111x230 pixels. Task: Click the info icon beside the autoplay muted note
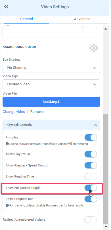[7, 144]
